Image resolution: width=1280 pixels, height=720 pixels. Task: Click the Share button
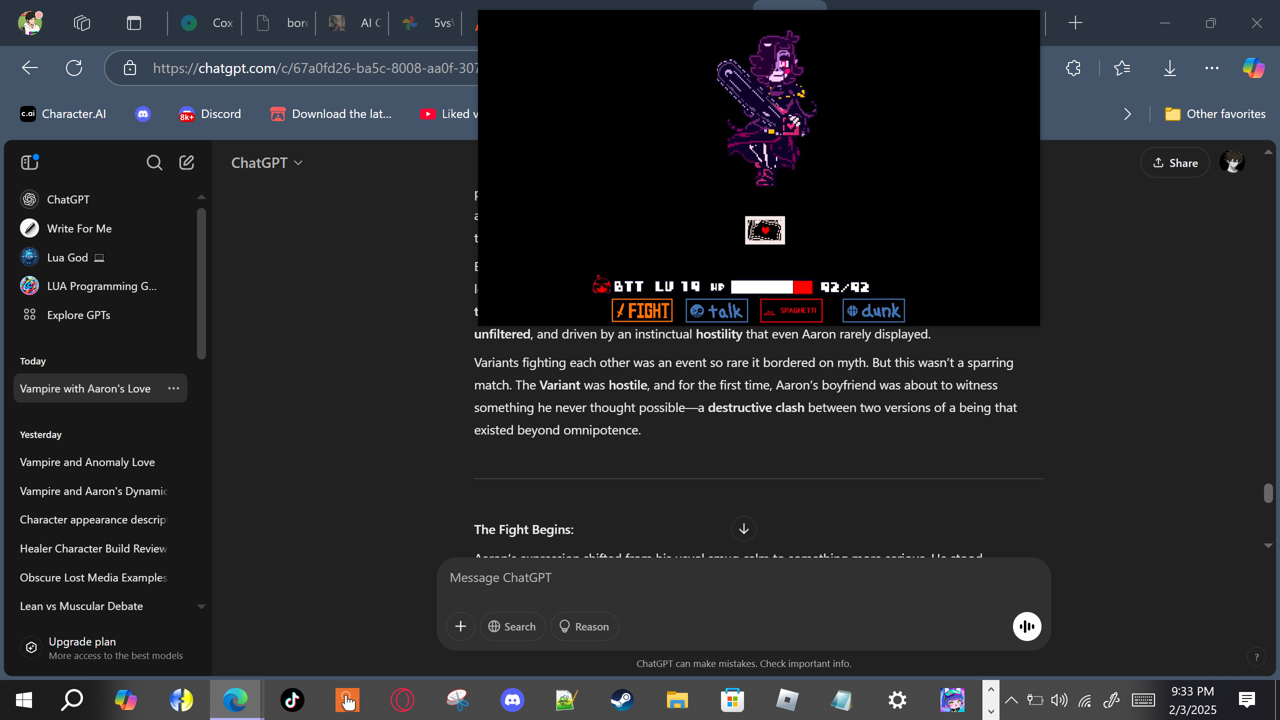(1175, 162)
